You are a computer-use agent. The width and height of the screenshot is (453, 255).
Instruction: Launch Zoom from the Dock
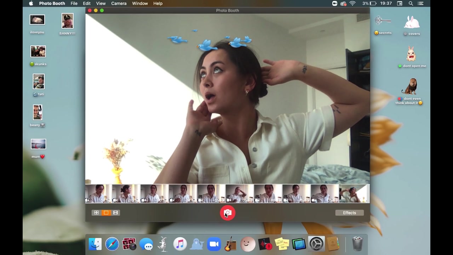click(214, 244)
